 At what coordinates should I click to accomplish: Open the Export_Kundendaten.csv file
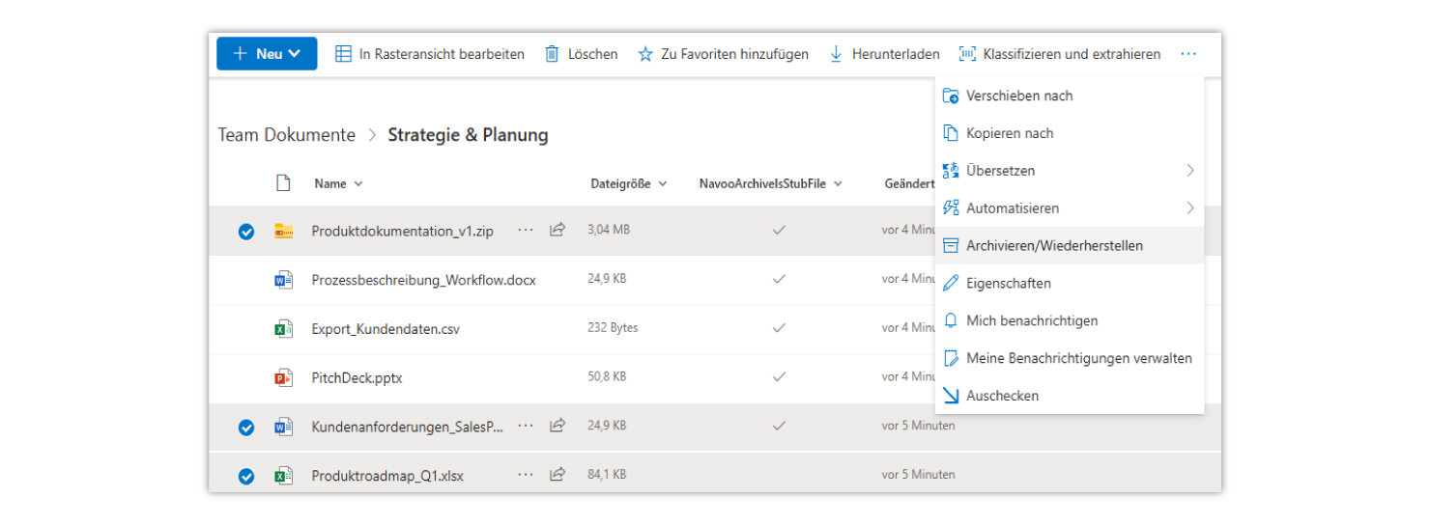[386, 329]
